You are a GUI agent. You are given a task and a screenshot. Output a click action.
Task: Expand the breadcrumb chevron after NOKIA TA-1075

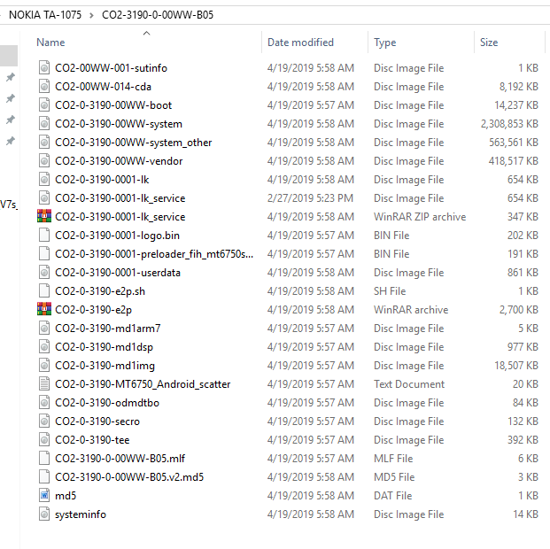click(x=91, y=15)
